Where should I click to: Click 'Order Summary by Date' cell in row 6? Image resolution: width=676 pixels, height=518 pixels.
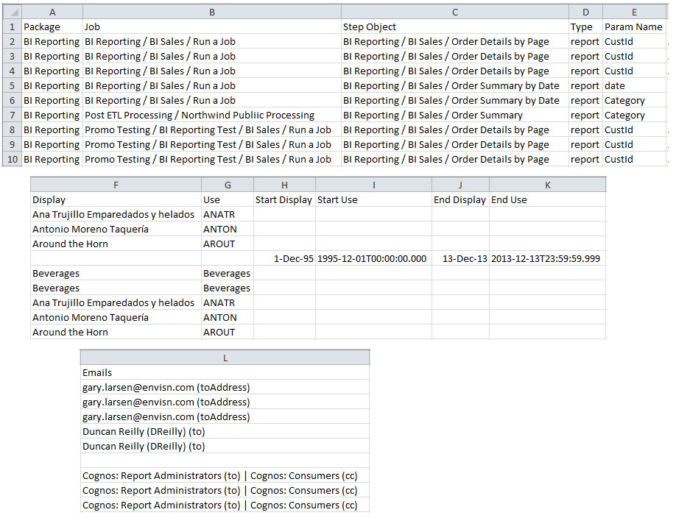tap(455, 100)
